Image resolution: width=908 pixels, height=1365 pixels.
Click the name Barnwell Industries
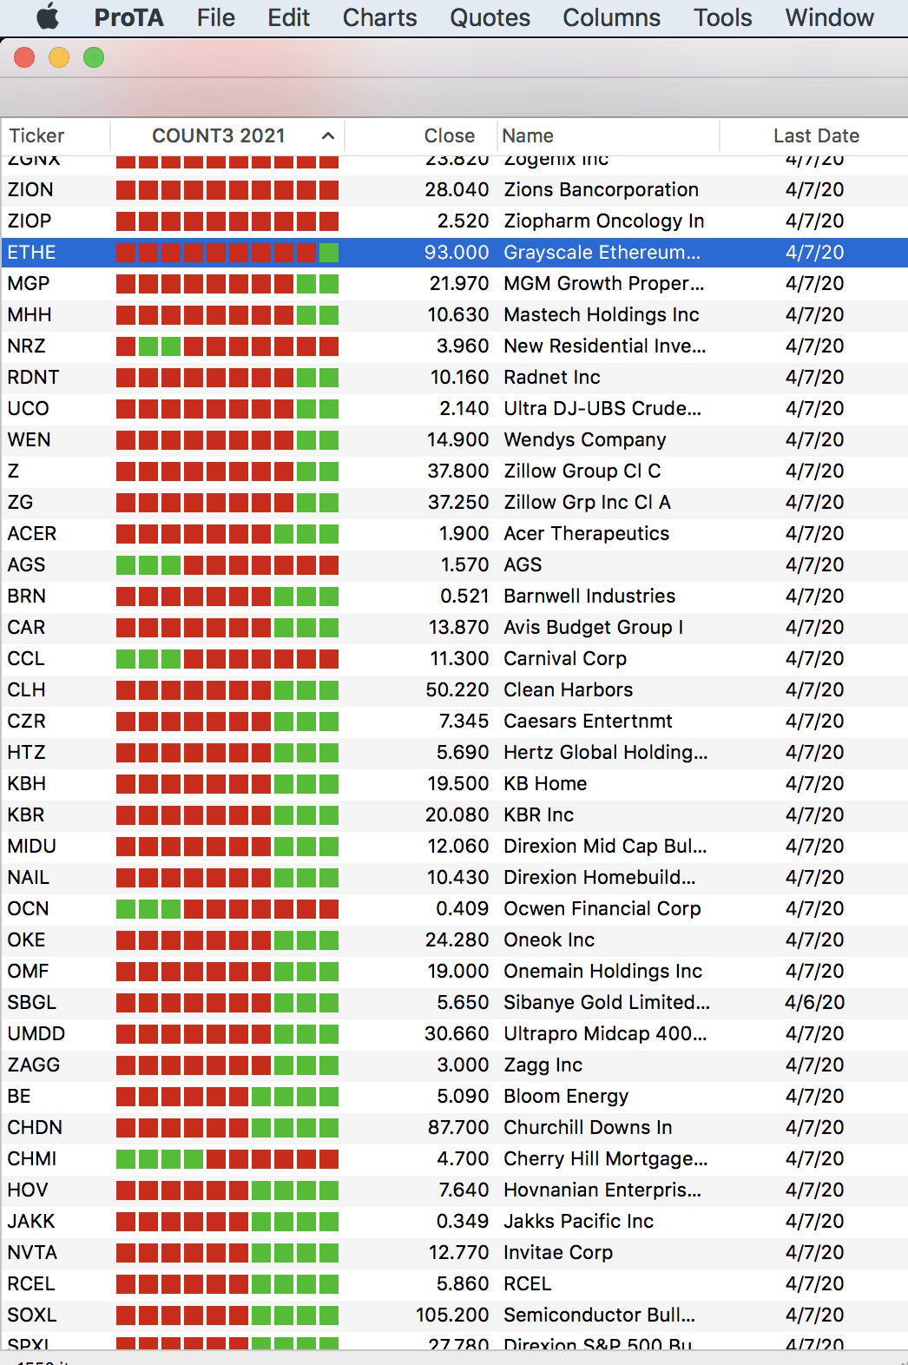(x=589, y=597)
